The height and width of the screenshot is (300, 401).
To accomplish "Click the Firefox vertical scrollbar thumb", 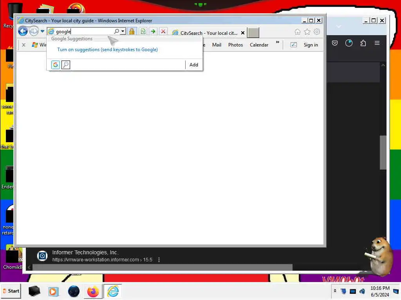I will (x=383, y=152).
